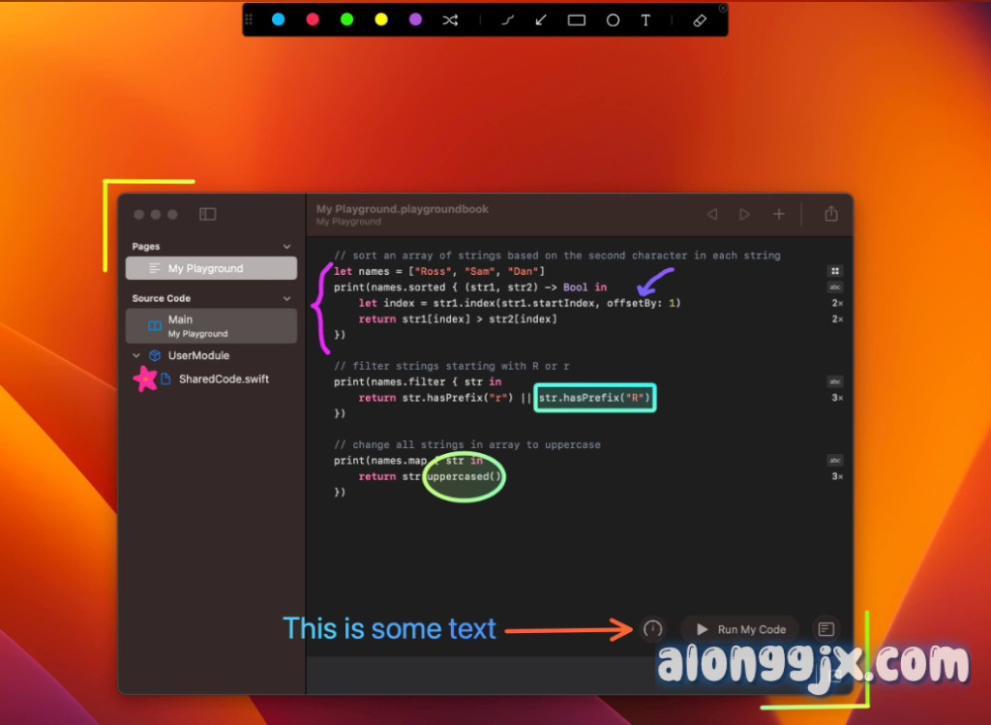
Task: Toggle the sidebar visibility
Action: tap(207, 215)
